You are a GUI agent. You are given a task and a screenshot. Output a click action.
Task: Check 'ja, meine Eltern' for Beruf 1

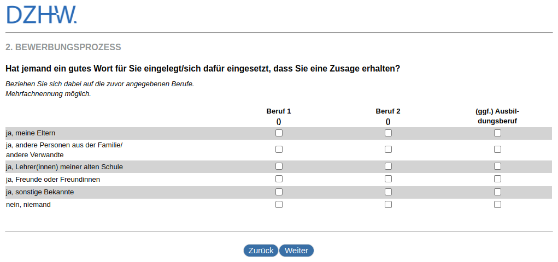pyautogui.click(x=279, y=133)
